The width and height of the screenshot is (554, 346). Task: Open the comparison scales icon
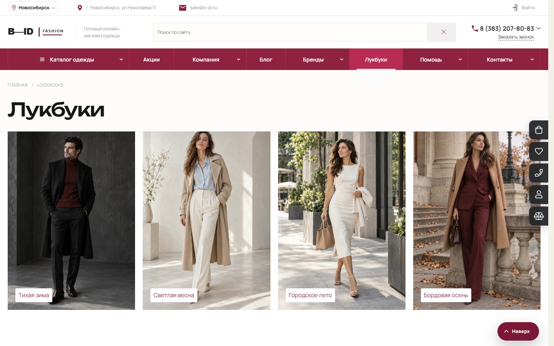click(x=539, y=216)
